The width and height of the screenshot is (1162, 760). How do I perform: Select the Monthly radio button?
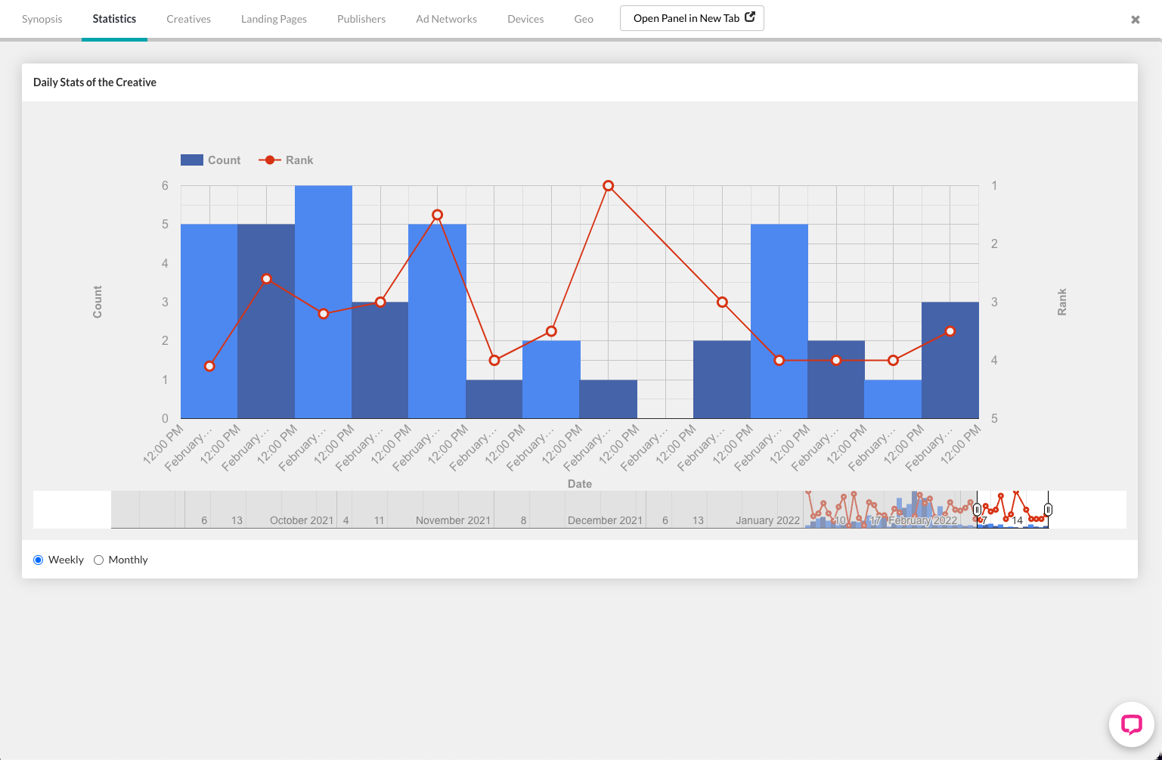pos(98,560)
